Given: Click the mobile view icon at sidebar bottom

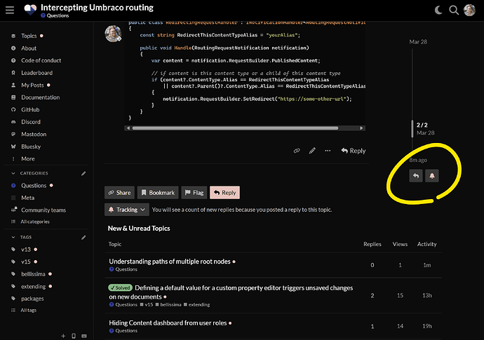Looking at the screenshot, I should 74,336.
